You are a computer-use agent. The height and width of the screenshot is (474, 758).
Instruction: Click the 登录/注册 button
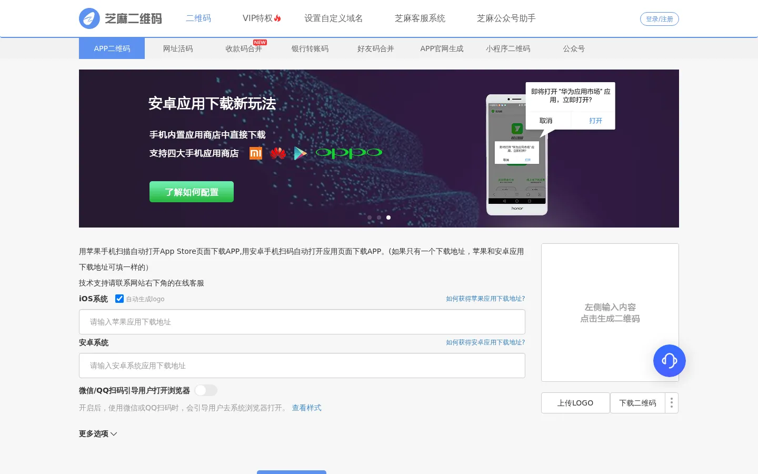[x=660, y=19]
